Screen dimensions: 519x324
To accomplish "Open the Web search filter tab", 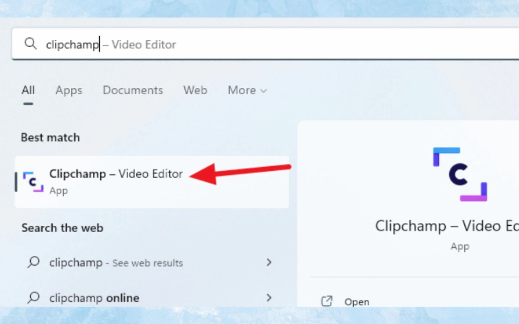I will pos(195,90).
